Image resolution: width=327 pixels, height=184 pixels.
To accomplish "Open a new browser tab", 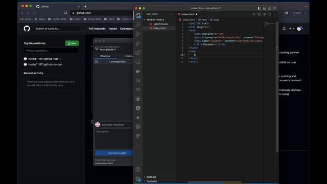I will tap(85, 7).
